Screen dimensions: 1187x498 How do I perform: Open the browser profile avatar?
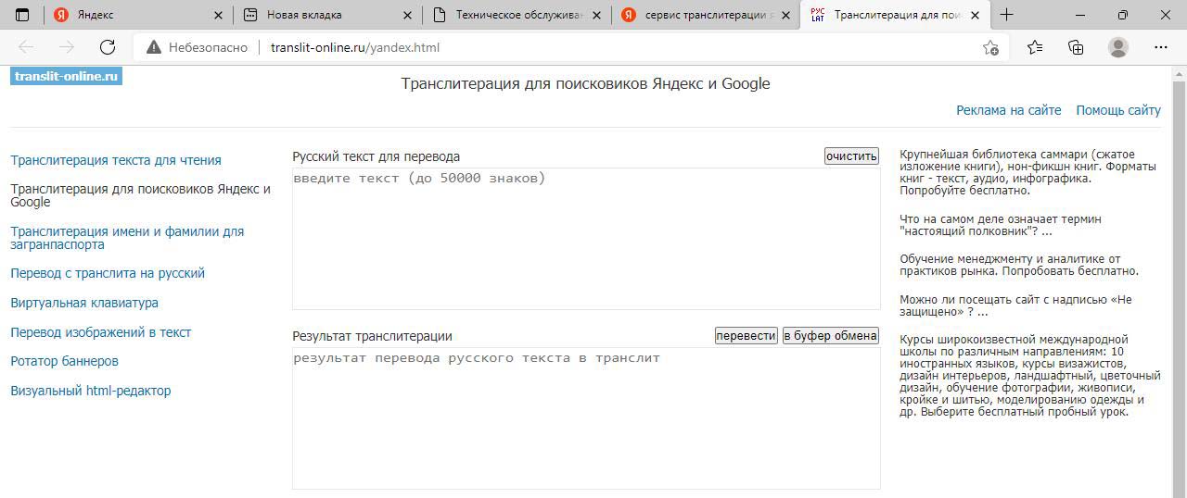click(x=1118, y=47)
